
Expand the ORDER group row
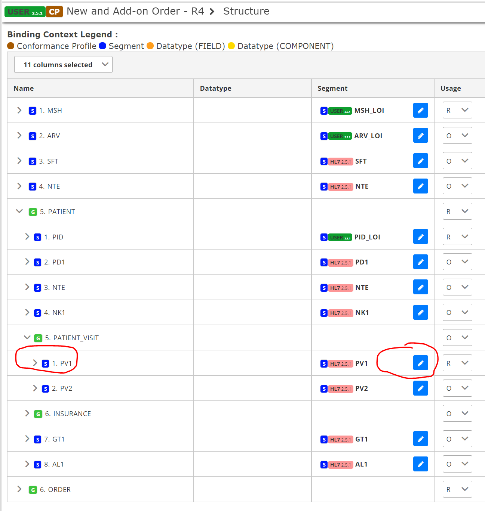pos(19,489)
